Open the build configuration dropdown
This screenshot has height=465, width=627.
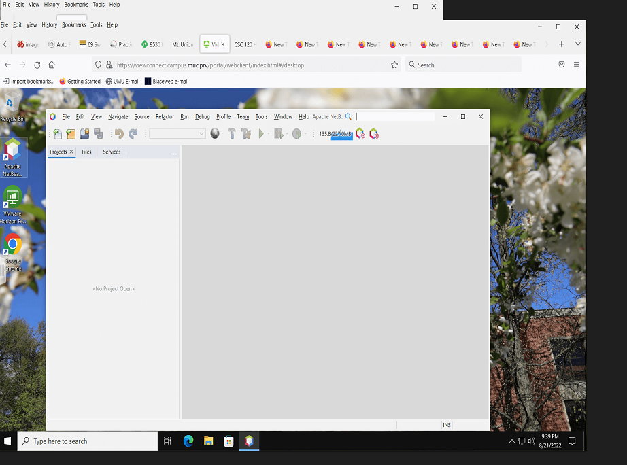pyautogui.click(x=177, y=133)
